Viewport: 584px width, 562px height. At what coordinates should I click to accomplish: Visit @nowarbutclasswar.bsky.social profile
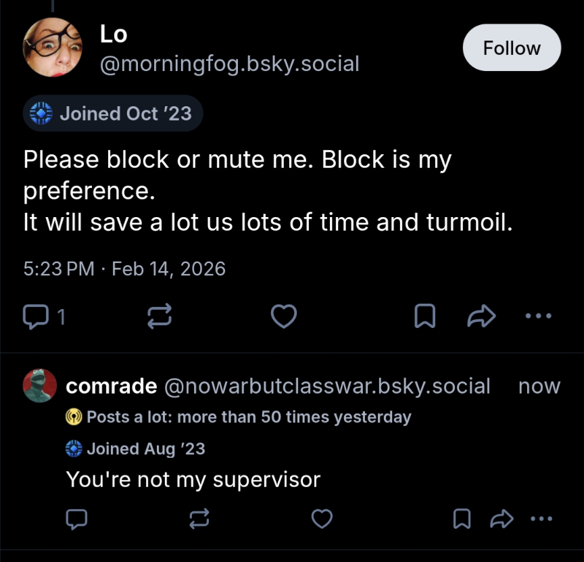327,386
